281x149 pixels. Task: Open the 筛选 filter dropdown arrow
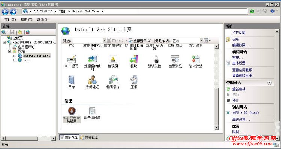coord(104,41)
